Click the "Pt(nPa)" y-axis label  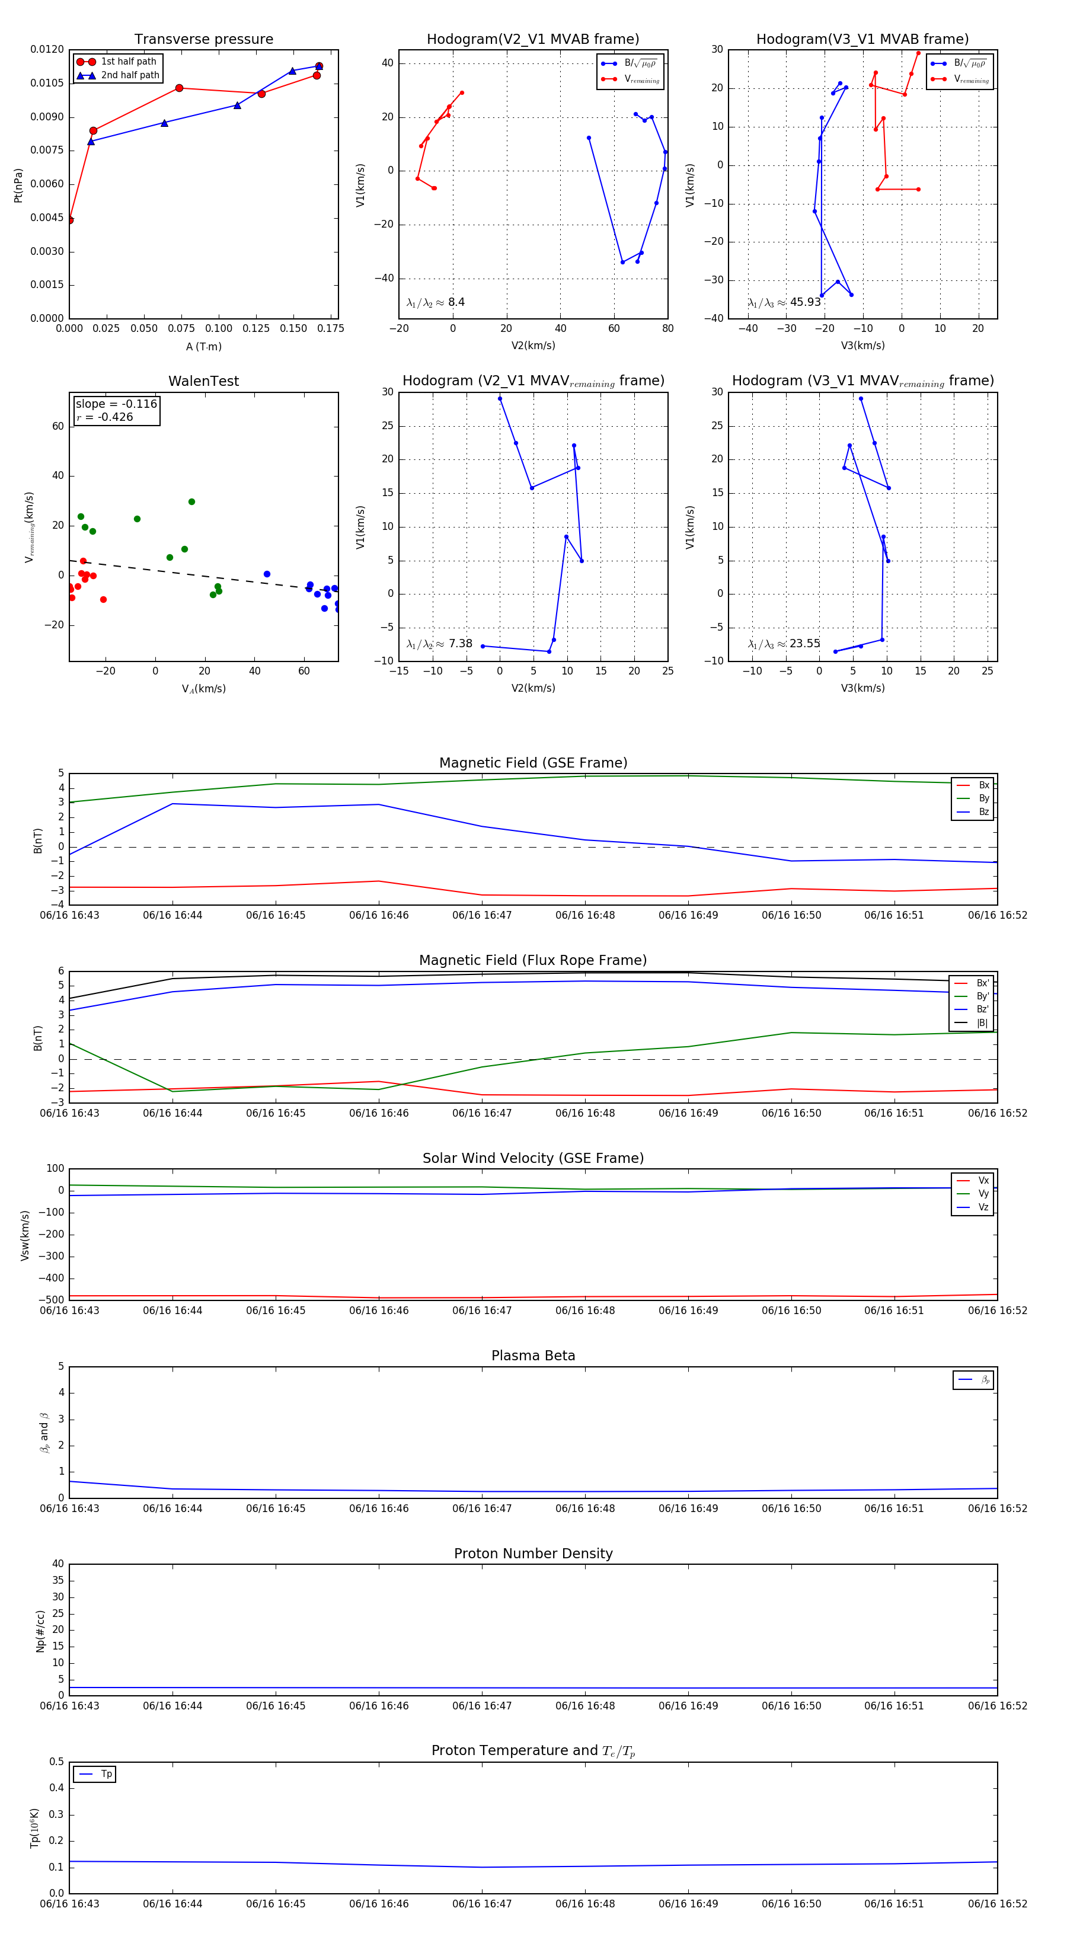click(18, 186)
